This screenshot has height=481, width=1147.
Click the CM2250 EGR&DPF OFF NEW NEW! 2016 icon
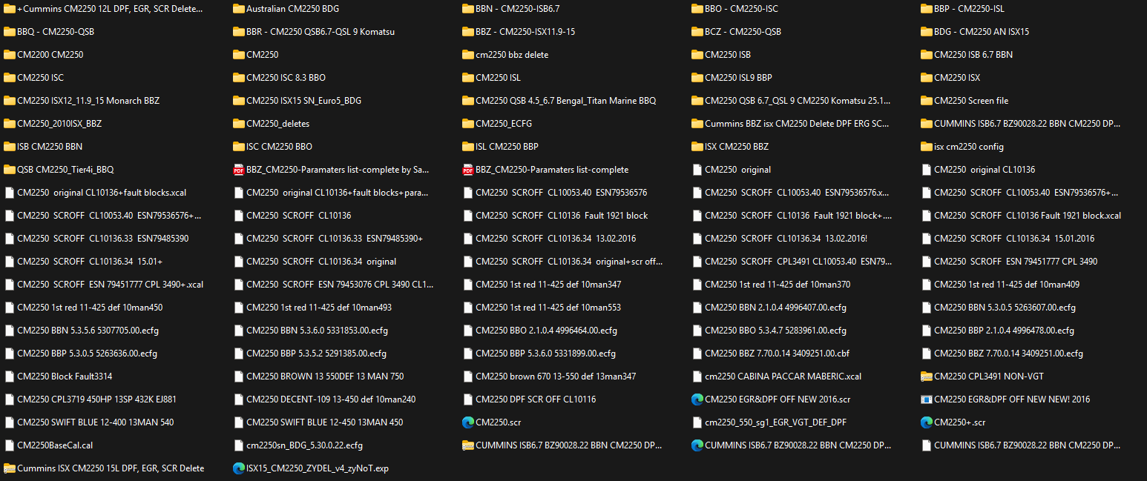[x=927, y=399]
